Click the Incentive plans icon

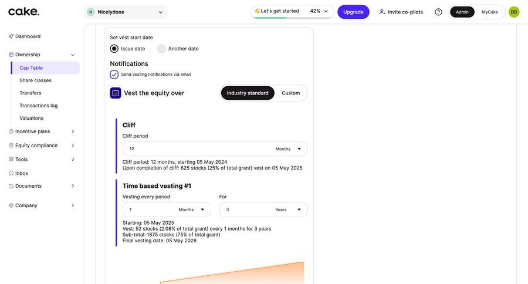click(x=11, y=131)
